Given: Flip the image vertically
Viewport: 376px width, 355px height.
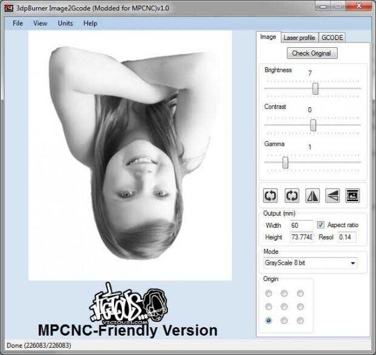Looking at the screenshot, I should (x=332, y=196).
